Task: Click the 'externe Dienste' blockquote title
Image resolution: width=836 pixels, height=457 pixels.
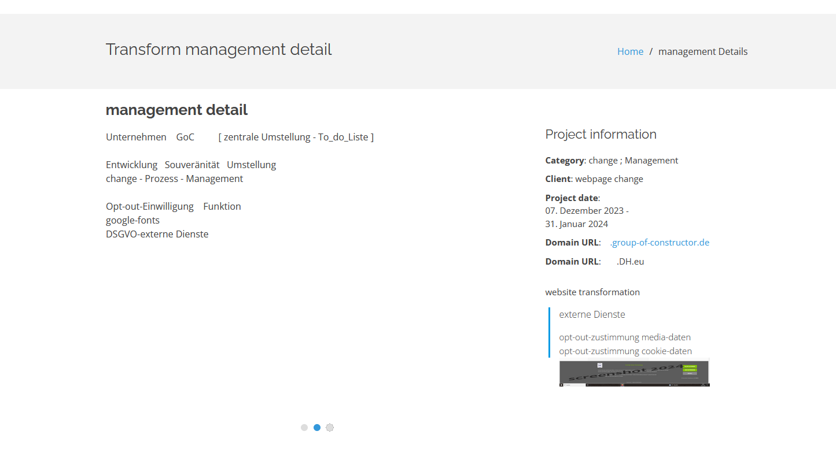Action: tap(592, 315)
